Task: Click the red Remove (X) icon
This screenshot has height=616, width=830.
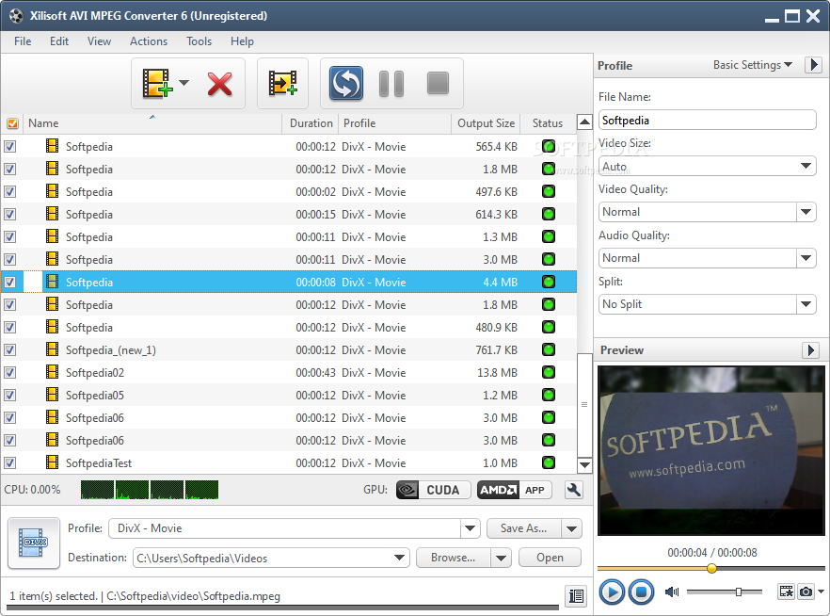Action: pyautogui.click(x=219, y=84)
